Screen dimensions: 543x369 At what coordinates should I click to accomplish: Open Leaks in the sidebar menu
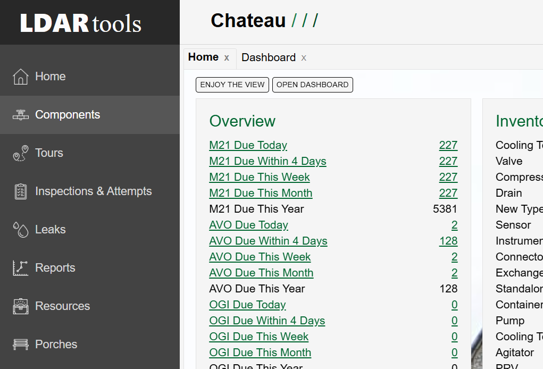pyautogui.click(x=90, y=230)
